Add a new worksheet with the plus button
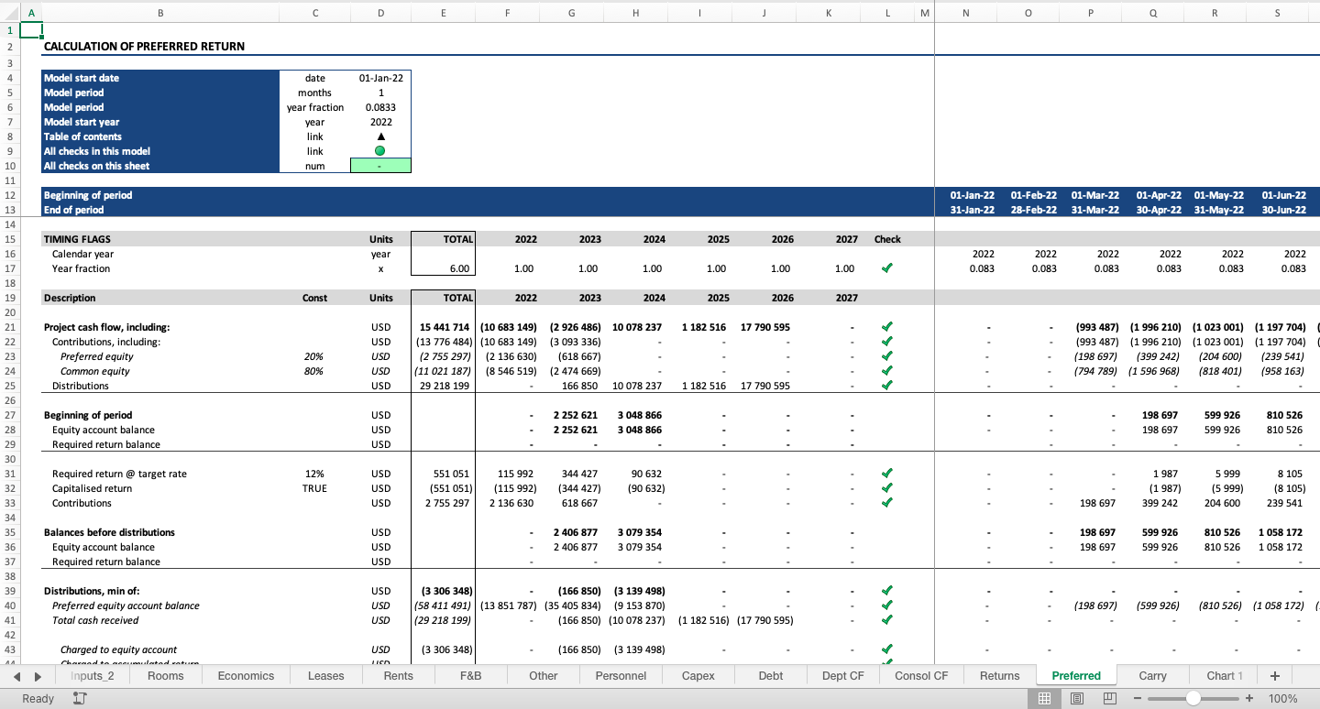1320x709 pixels. [1274, 675]
